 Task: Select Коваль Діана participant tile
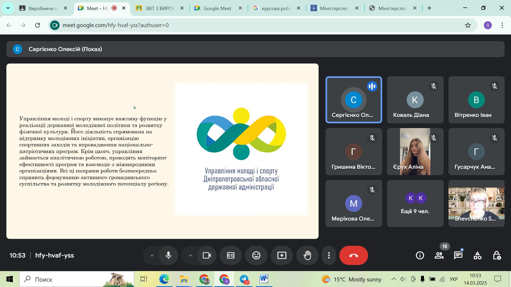point(415,100)
